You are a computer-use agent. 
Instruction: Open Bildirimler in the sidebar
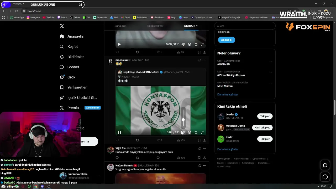[x=72, y=57]
